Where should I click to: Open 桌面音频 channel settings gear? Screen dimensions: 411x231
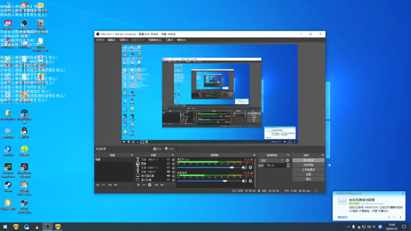251,181
